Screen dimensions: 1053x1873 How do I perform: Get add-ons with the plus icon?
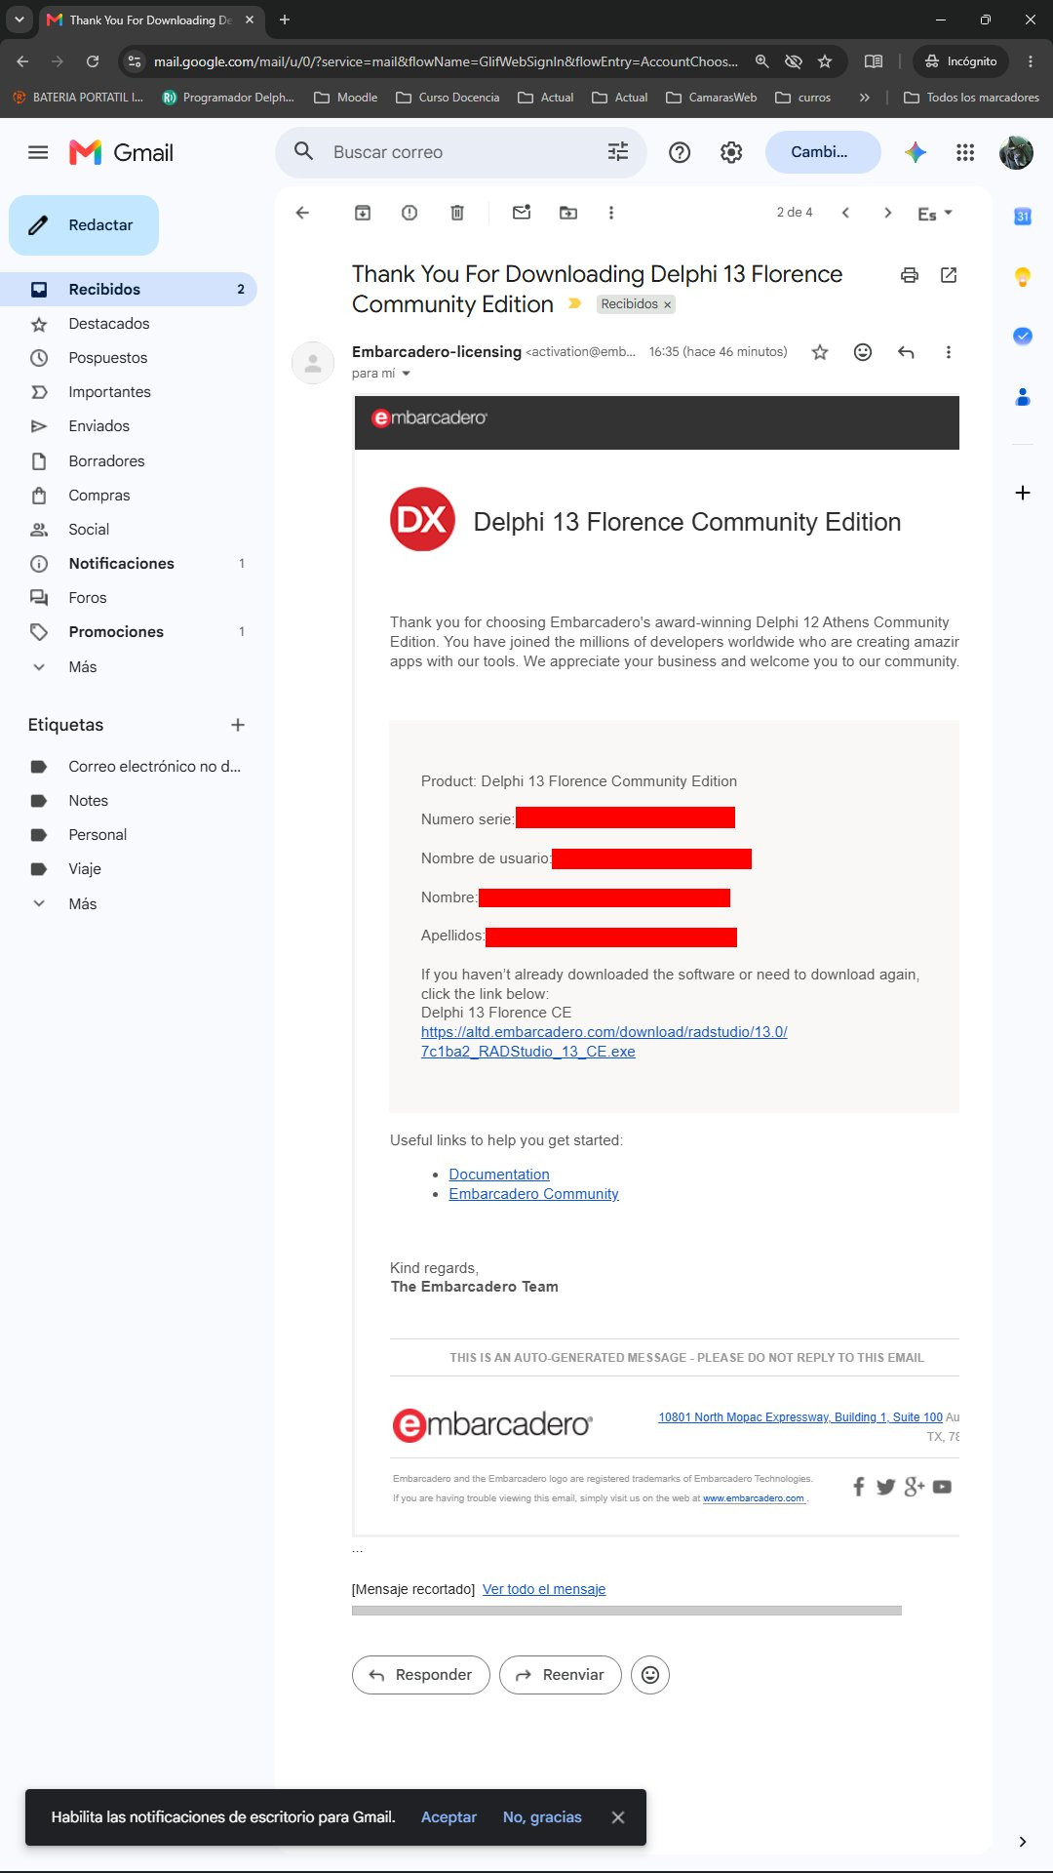pyautogui.click(x=1023, y=493)
